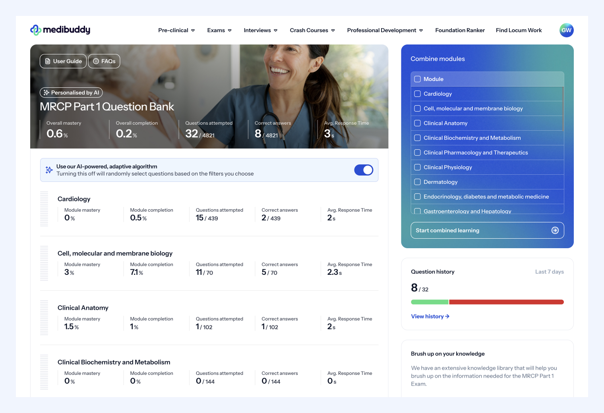
Task: Click Cardiology module progress bars icon
Action: tap(44, 209)
